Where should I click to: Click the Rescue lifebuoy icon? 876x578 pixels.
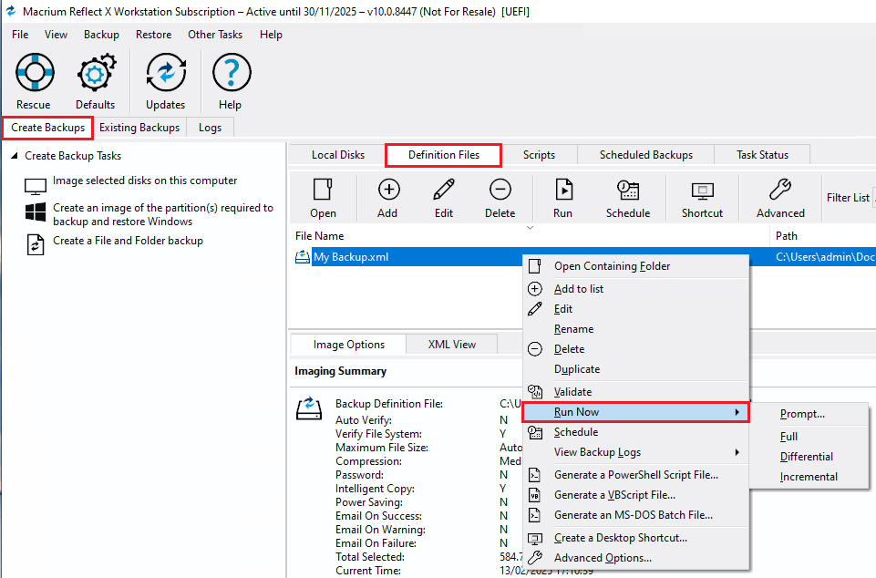34,73
